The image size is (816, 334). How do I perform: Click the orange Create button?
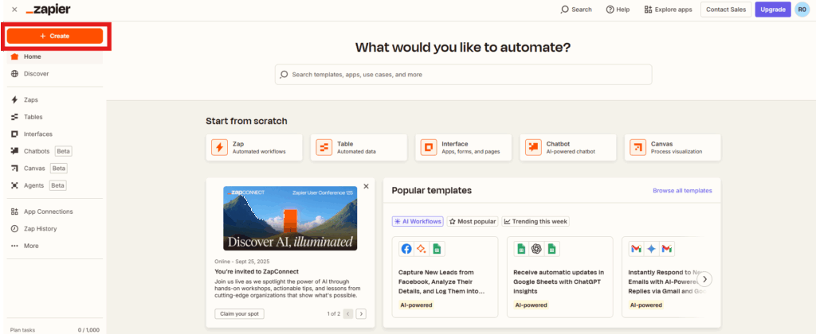(55, 36)
